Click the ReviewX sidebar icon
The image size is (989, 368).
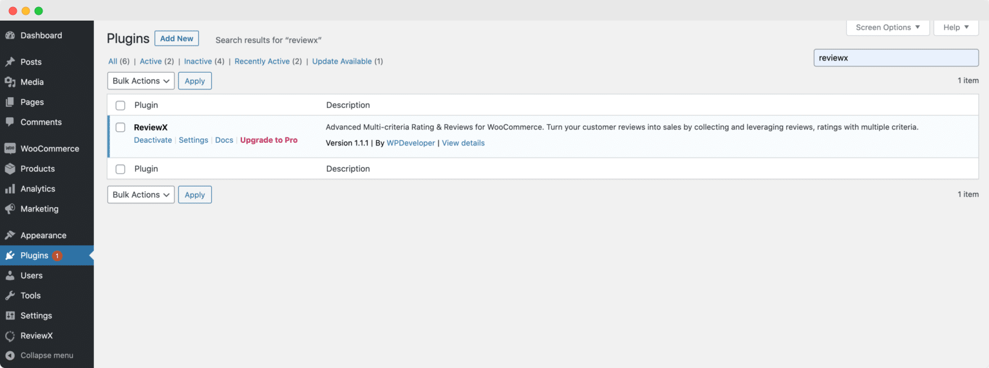(x=10, y=336)
